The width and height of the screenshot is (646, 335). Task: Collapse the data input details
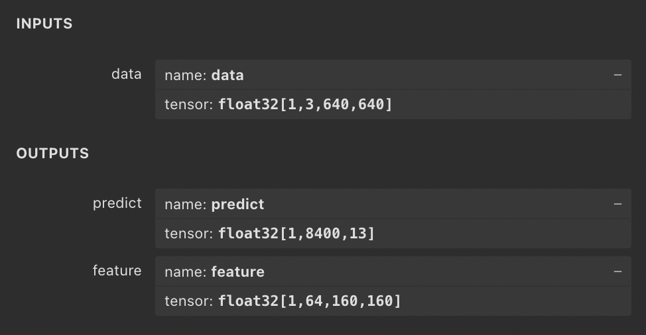pos(617,75)
